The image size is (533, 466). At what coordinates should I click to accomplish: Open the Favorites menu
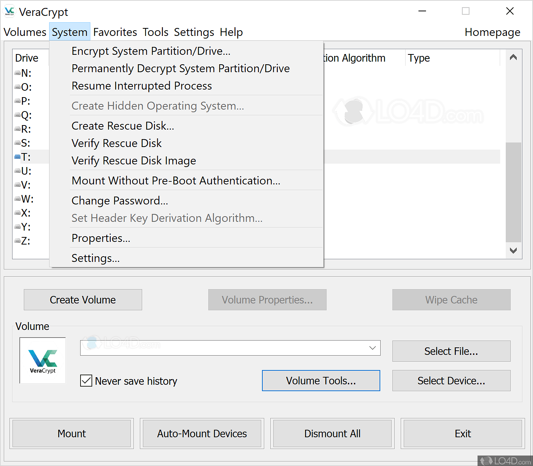click(x=115, y=32)
